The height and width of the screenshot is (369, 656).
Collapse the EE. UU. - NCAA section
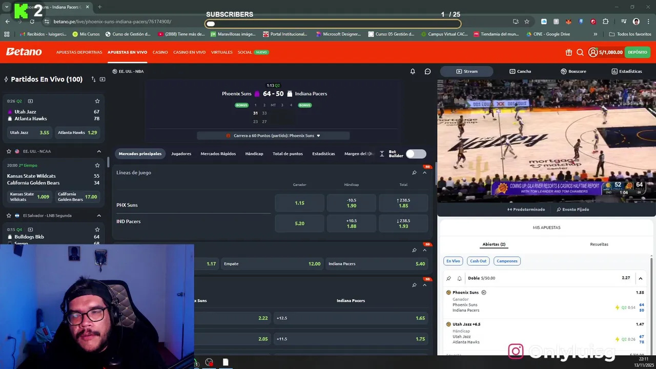(x=99, y=151)
